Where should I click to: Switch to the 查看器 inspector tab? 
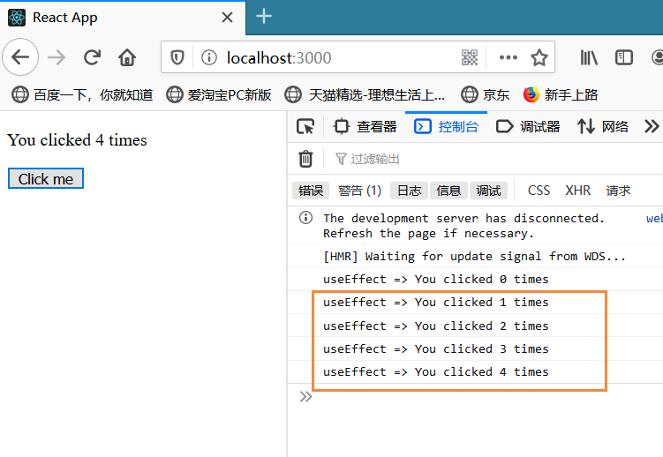click(x=365, y=126)
